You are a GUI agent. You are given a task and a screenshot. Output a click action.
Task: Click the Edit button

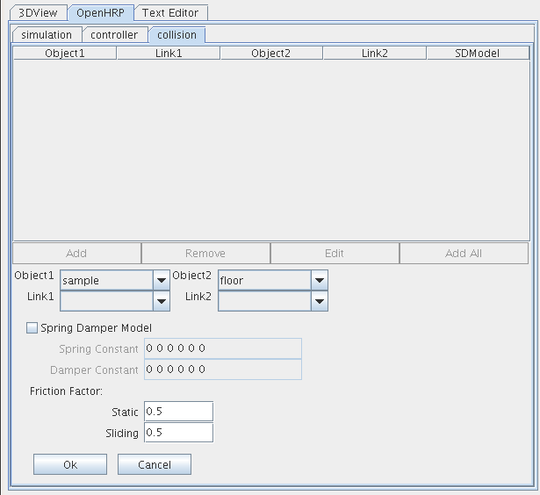pyautogui.click(x=335, y=254)
